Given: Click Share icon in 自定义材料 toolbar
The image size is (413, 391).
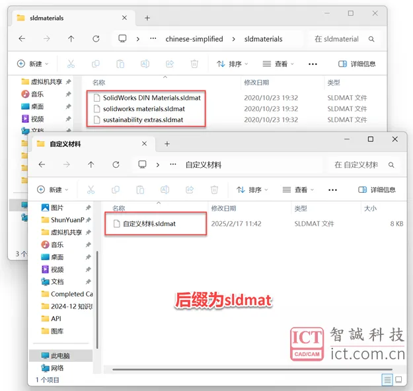Looking at the screenshot, I should (190, 190).
